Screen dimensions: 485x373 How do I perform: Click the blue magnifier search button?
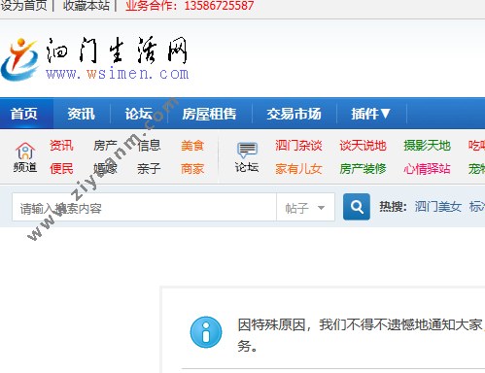357,207
